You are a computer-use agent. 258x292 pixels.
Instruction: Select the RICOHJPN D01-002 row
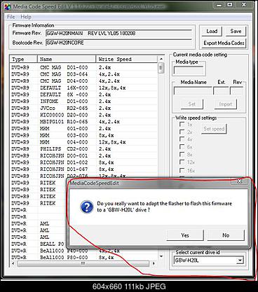(x=83, y=162)
